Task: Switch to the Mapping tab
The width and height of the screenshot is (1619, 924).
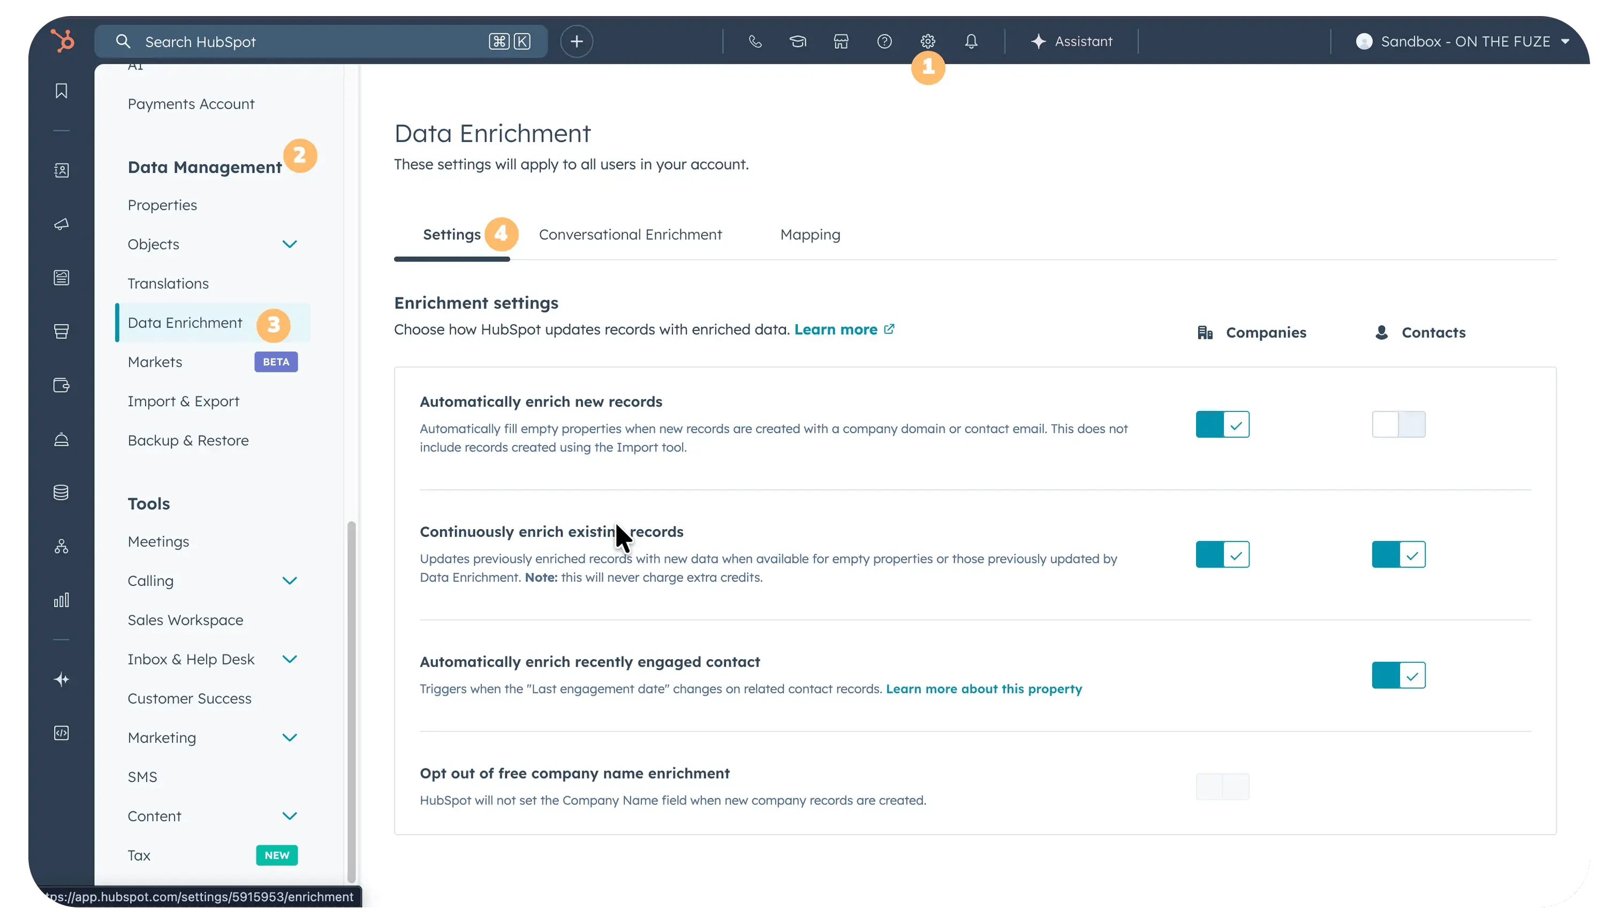Action: (x=810, y=234)
